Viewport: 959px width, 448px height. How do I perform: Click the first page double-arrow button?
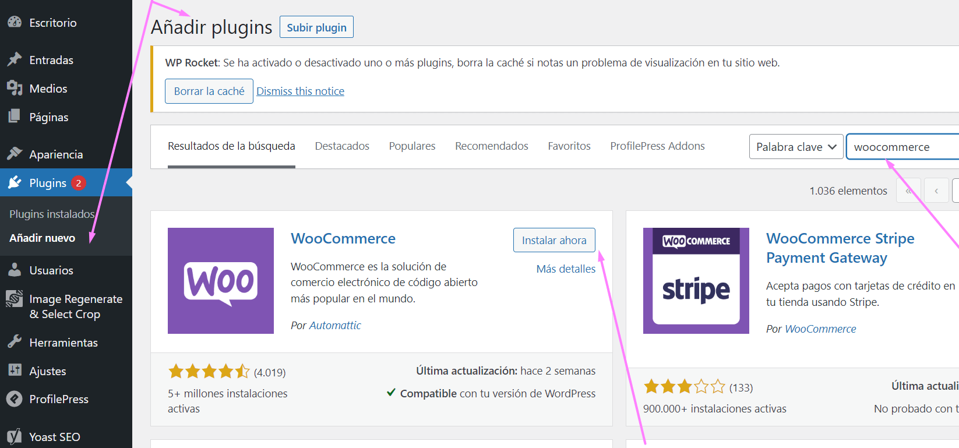909,191
